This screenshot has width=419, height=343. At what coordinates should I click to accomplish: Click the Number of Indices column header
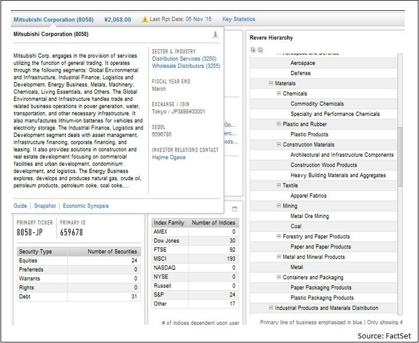tap(213, 222)
